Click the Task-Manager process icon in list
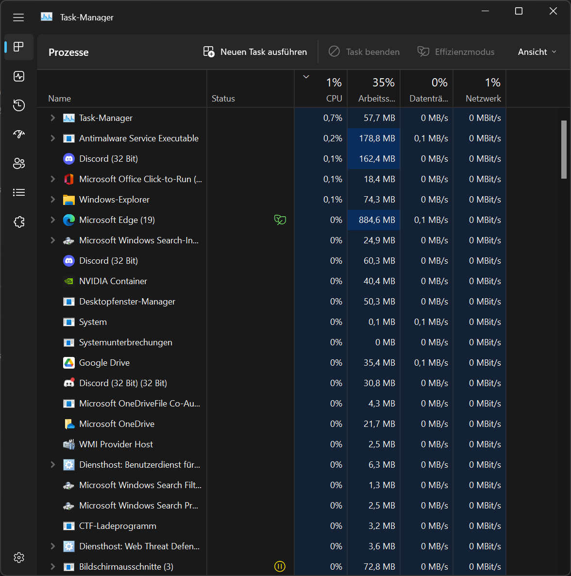This screenshot has width=571, height=576. coord(68,118)
